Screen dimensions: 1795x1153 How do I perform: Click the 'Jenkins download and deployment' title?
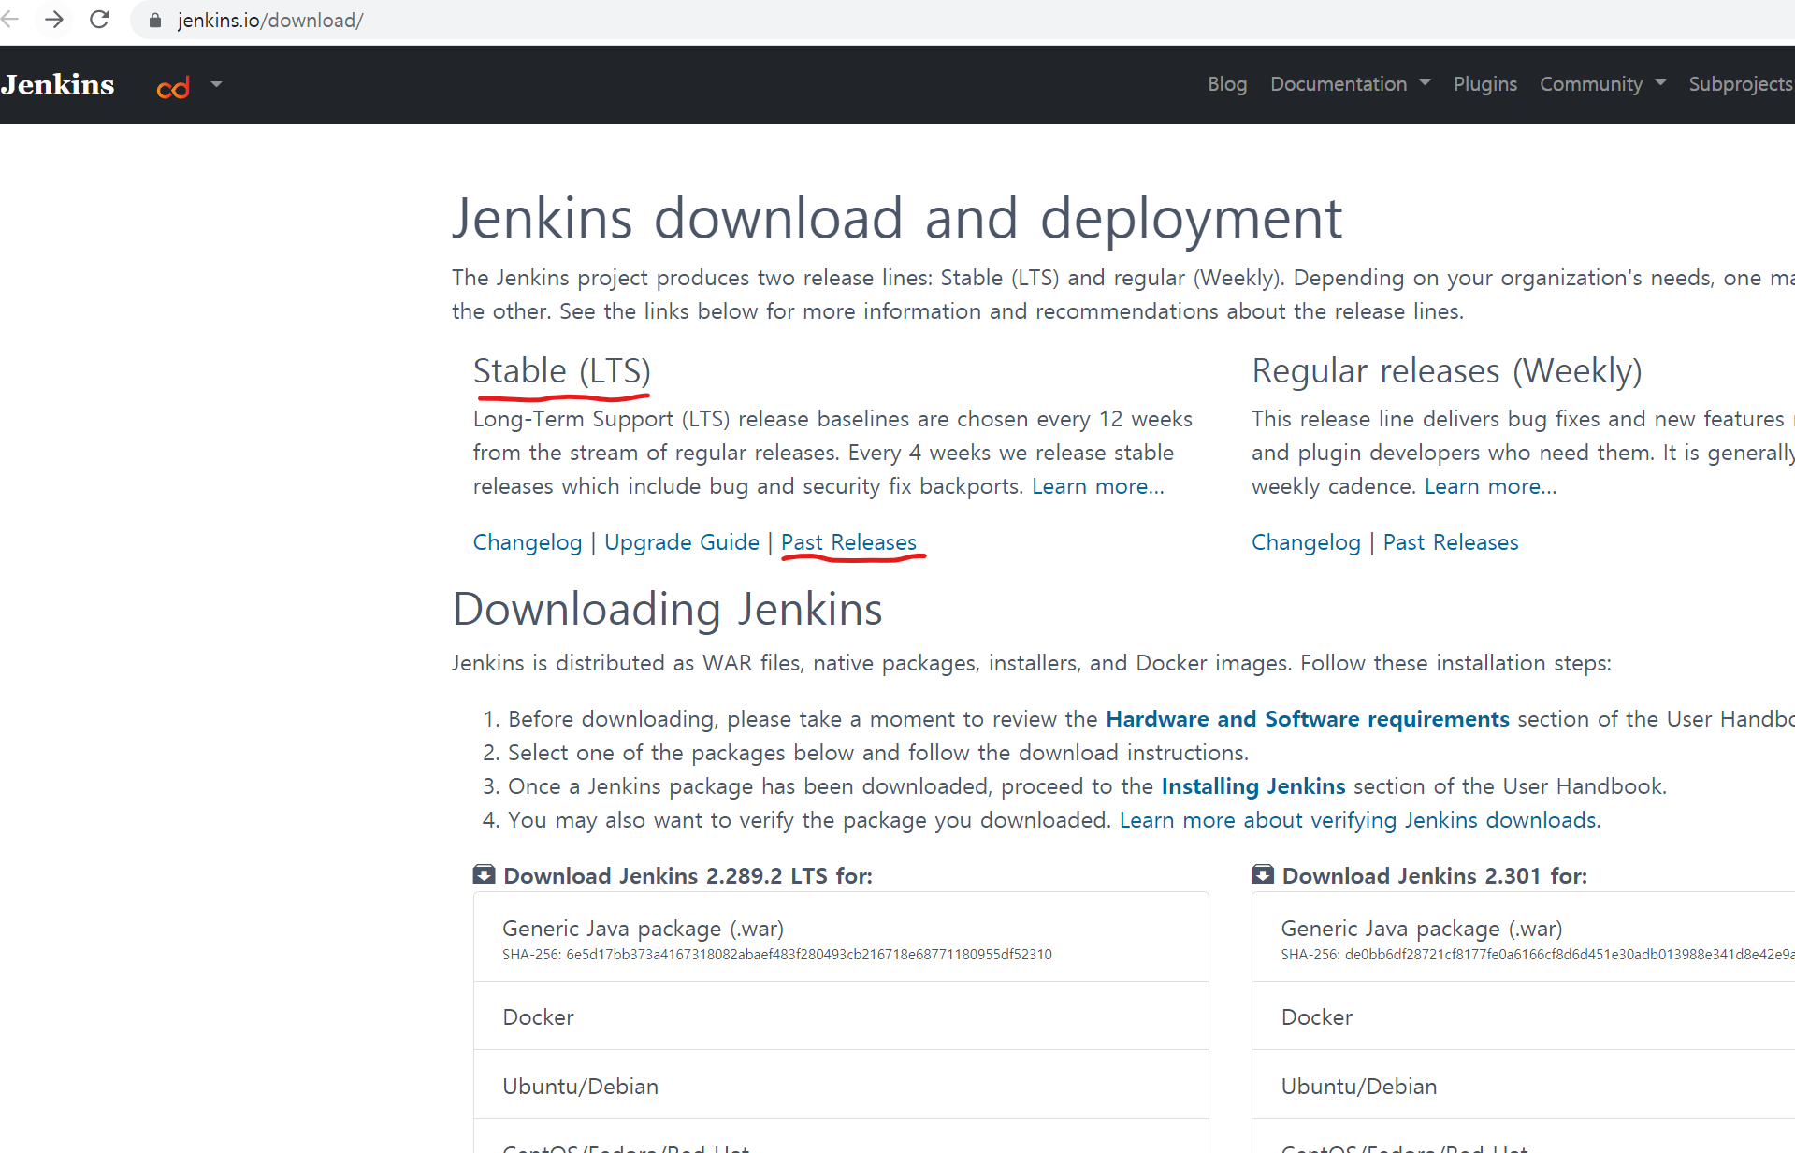[898, 219]
